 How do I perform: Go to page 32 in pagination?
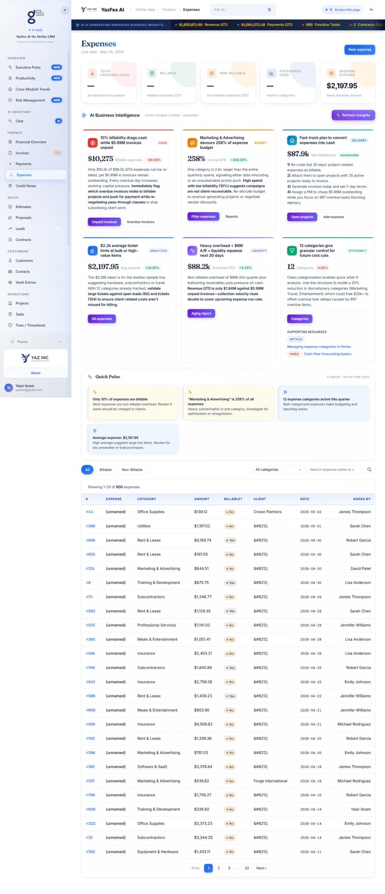click(247, 868)
